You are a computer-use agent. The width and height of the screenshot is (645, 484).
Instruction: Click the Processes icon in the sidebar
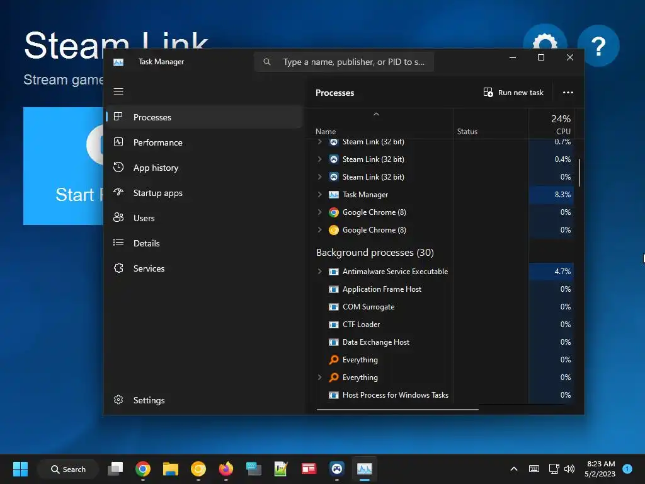pyautogui.click(x=118, y=117)
